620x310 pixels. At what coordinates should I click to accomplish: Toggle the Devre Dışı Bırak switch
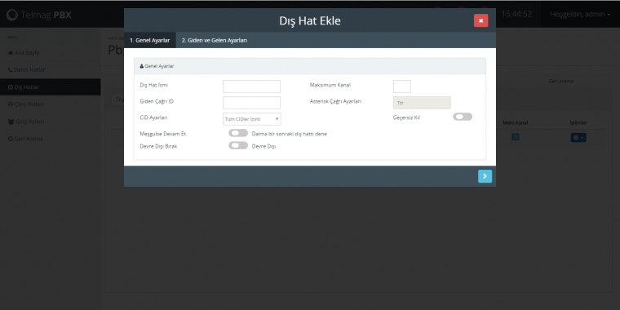tap(238, 145)
